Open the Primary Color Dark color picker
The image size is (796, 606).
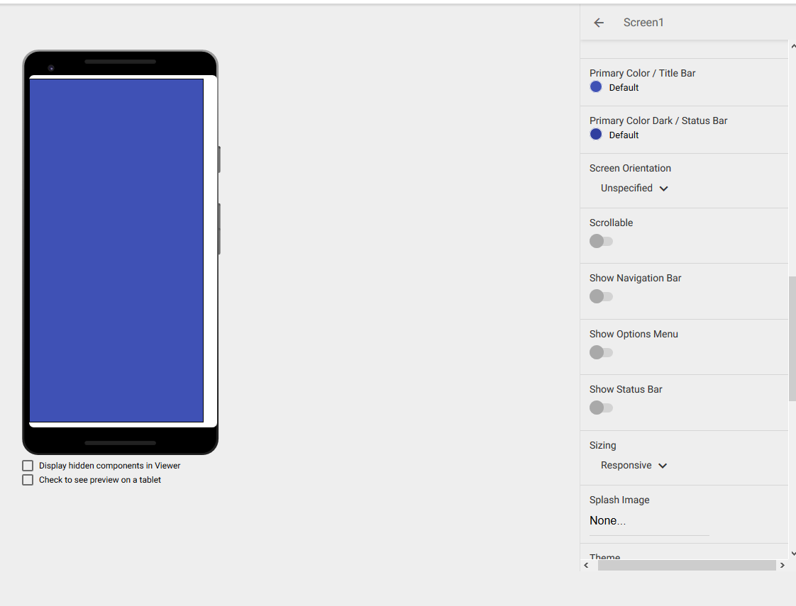click(x=596, y=134)
